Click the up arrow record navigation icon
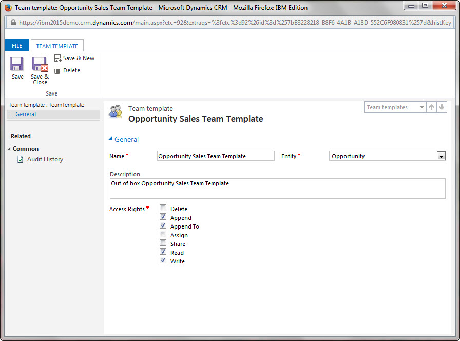The height and width of the screenshot is (341, 460). tap(431, 107)
